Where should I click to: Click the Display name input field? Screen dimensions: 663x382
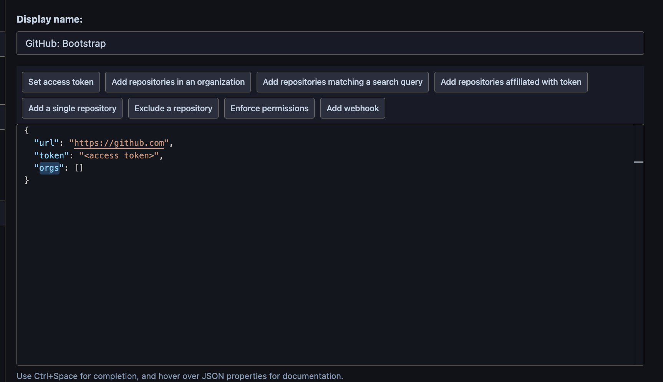click(330, 43)
